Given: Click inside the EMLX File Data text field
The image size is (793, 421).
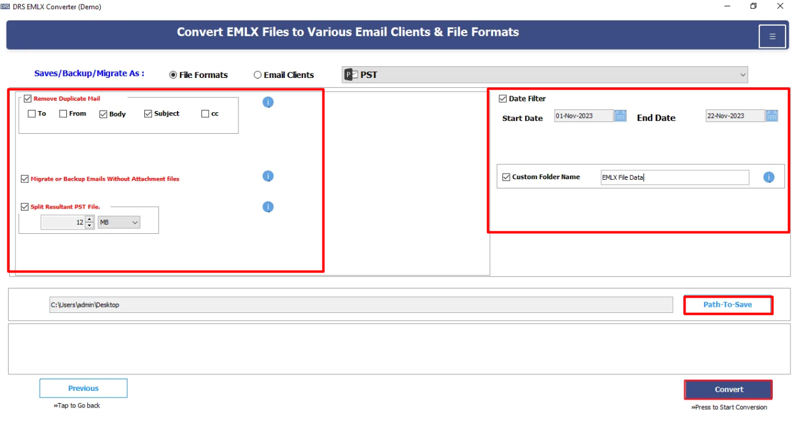Looking at the screenshot, I should pos(674,177).
